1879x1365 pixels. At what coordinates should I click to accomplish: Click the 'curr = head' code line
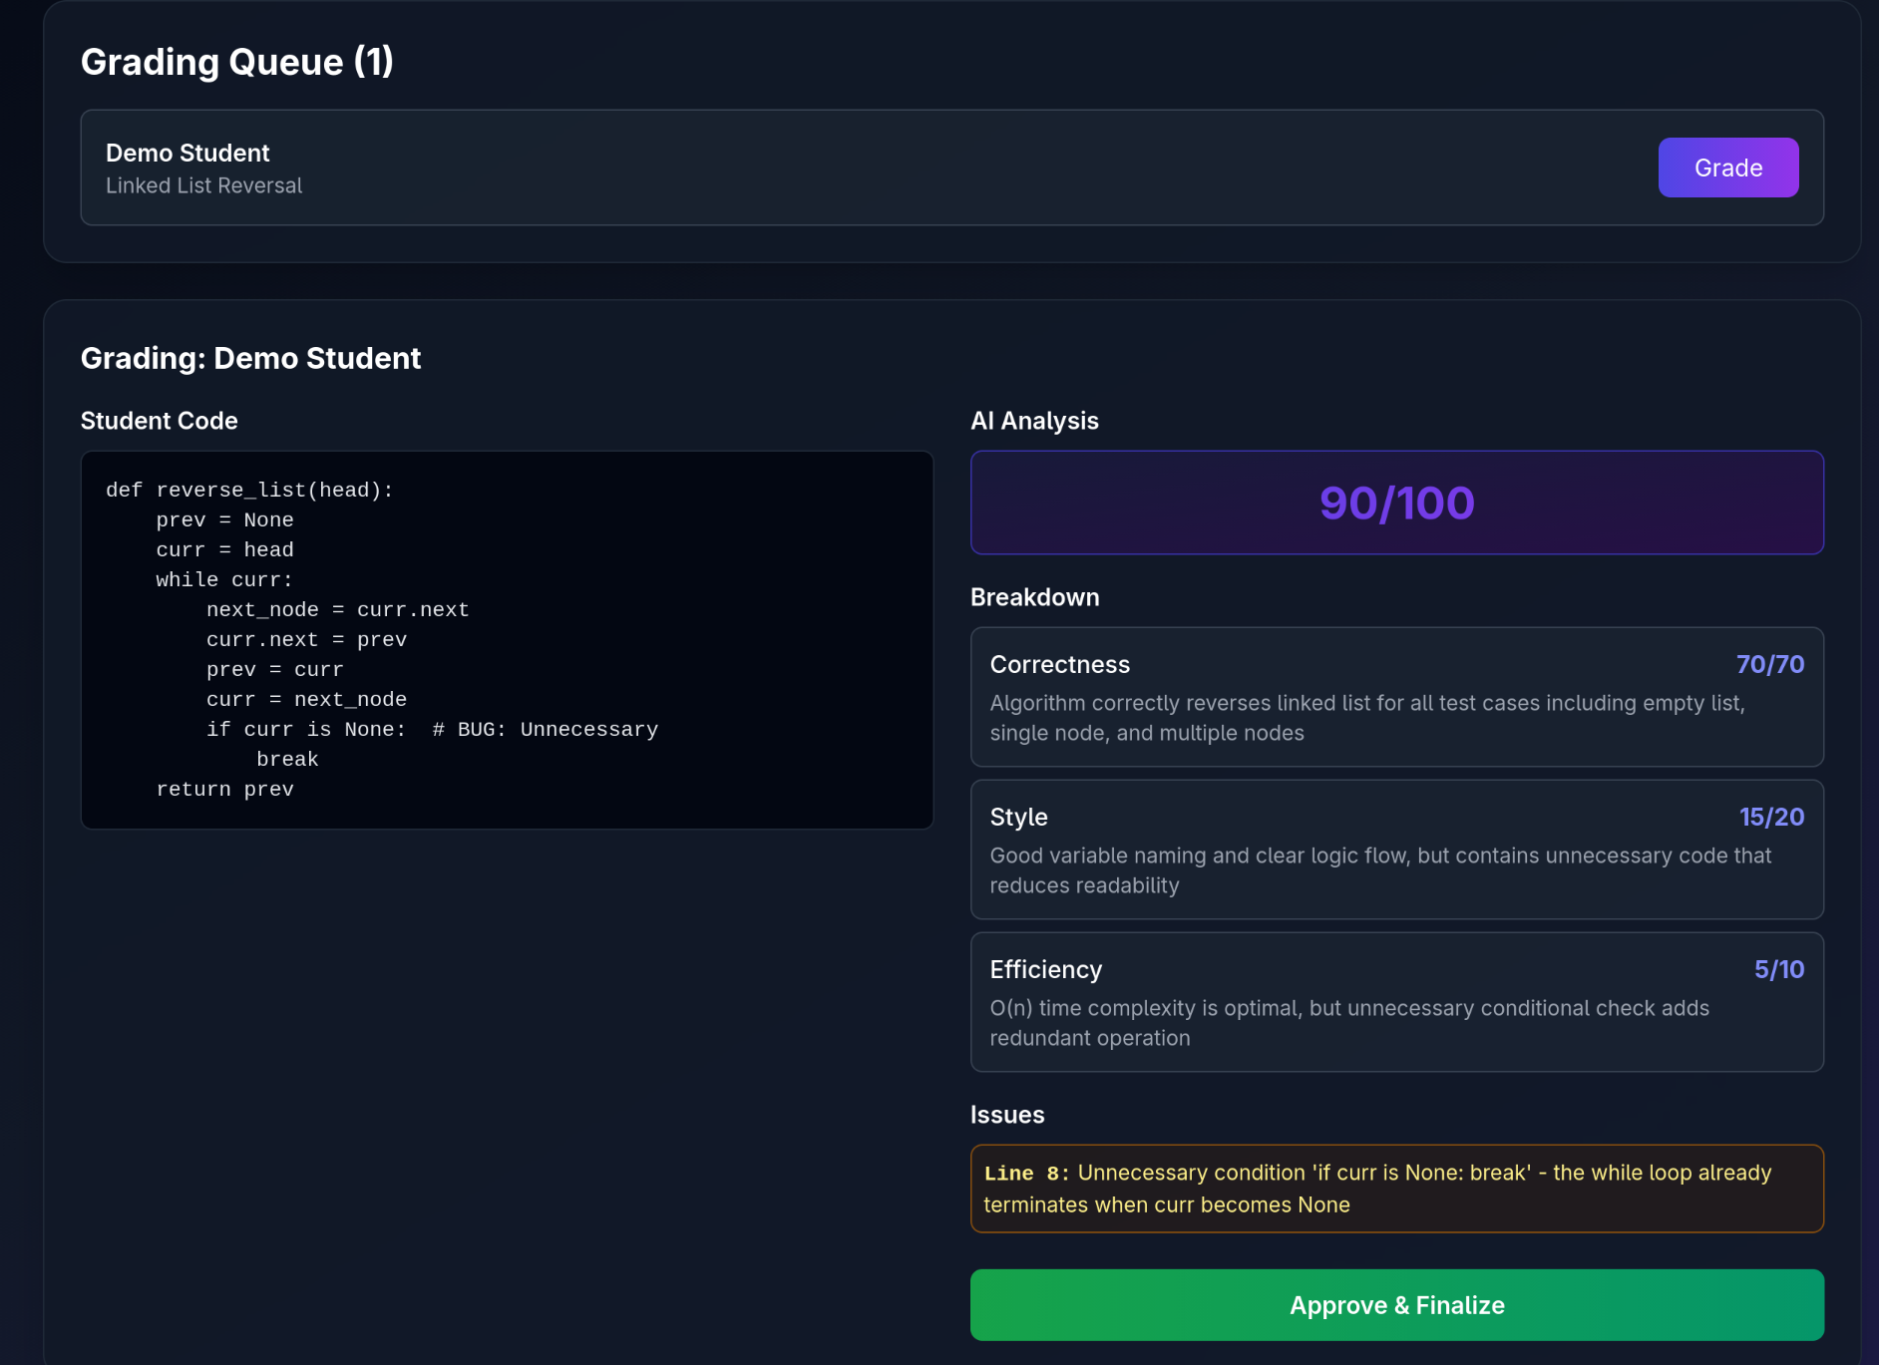point(224,549)
